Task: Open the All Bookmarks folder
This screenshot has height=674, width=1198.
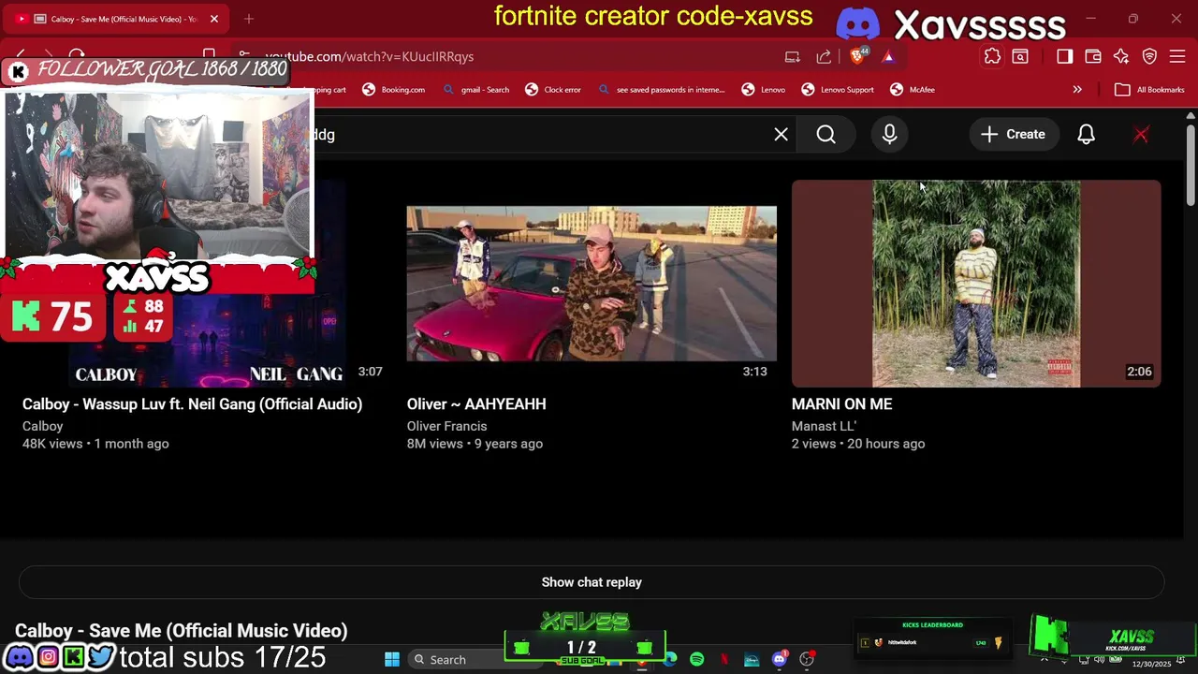Action: click(1150, 90)
